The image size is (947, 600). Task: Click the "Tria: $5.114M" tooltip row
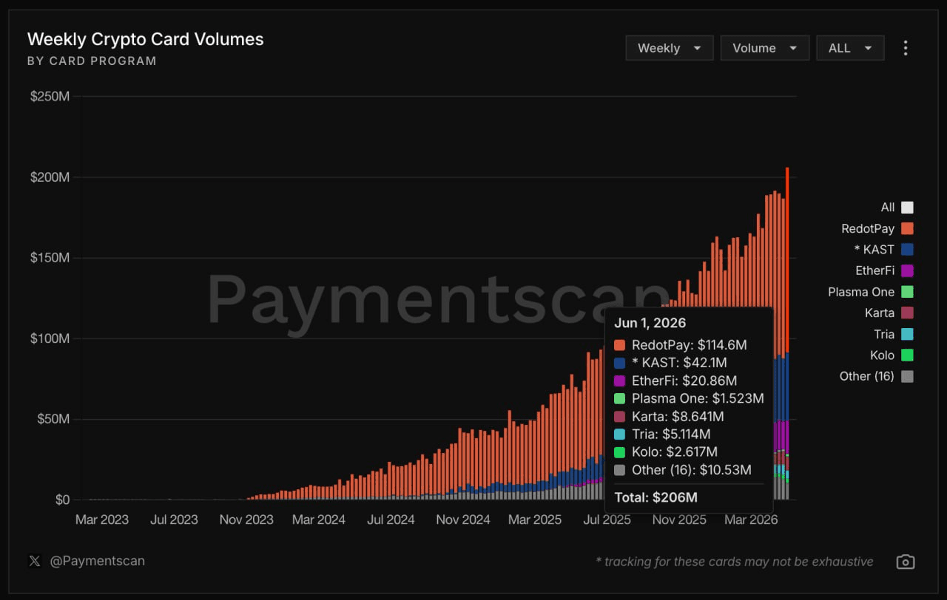tap(663, 434)
